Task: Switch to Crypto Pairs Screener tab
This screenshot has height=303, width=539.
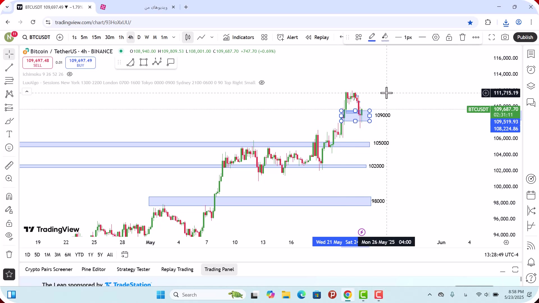Action: [49, 270]
